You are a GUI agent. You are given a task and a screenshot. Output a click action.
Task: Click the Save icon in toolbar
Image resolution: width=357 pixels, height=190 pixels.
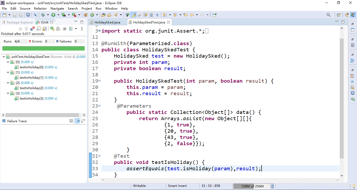[x=15, y=15]
